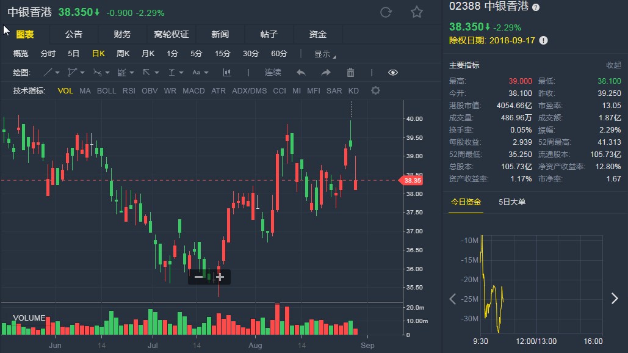The height and width of the screenshot is (353, 628).
Task: Zoom in the chart with plus button
Action: (x=220, y=277)
